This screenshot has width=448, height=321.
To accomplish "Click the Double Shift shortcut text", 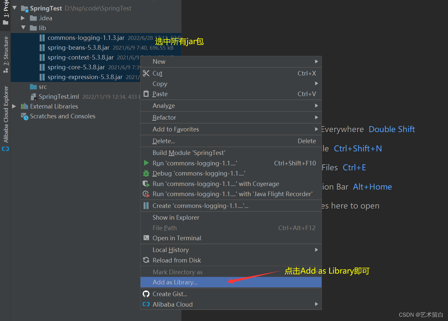I will pos(392,129).
